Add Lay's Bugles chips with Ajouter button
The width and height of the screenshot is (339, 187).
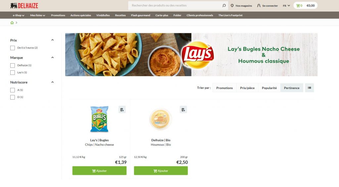coord(99,171)
